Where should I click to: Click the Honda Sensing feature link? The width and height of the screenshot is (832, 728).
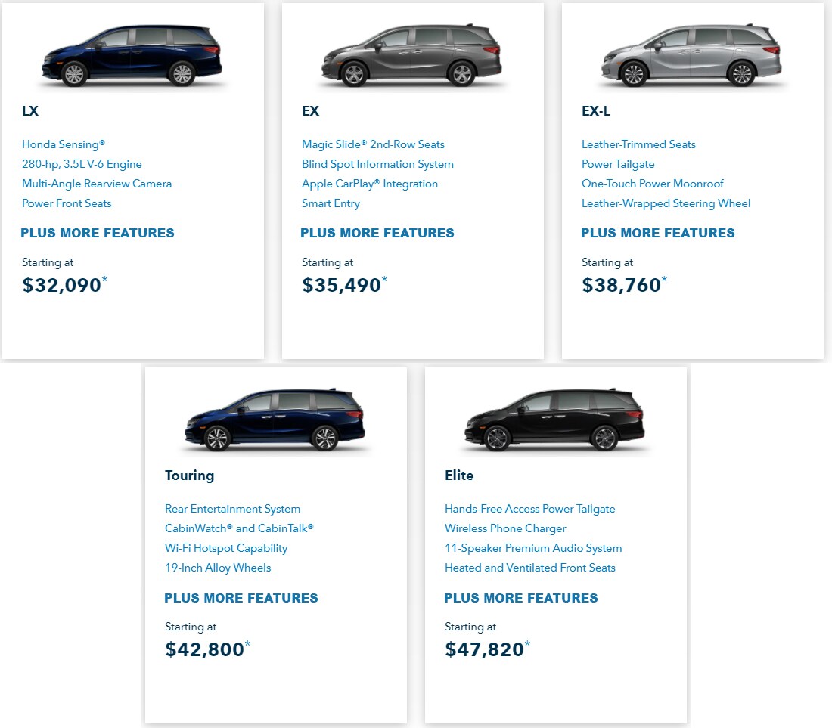click(63, 144)
